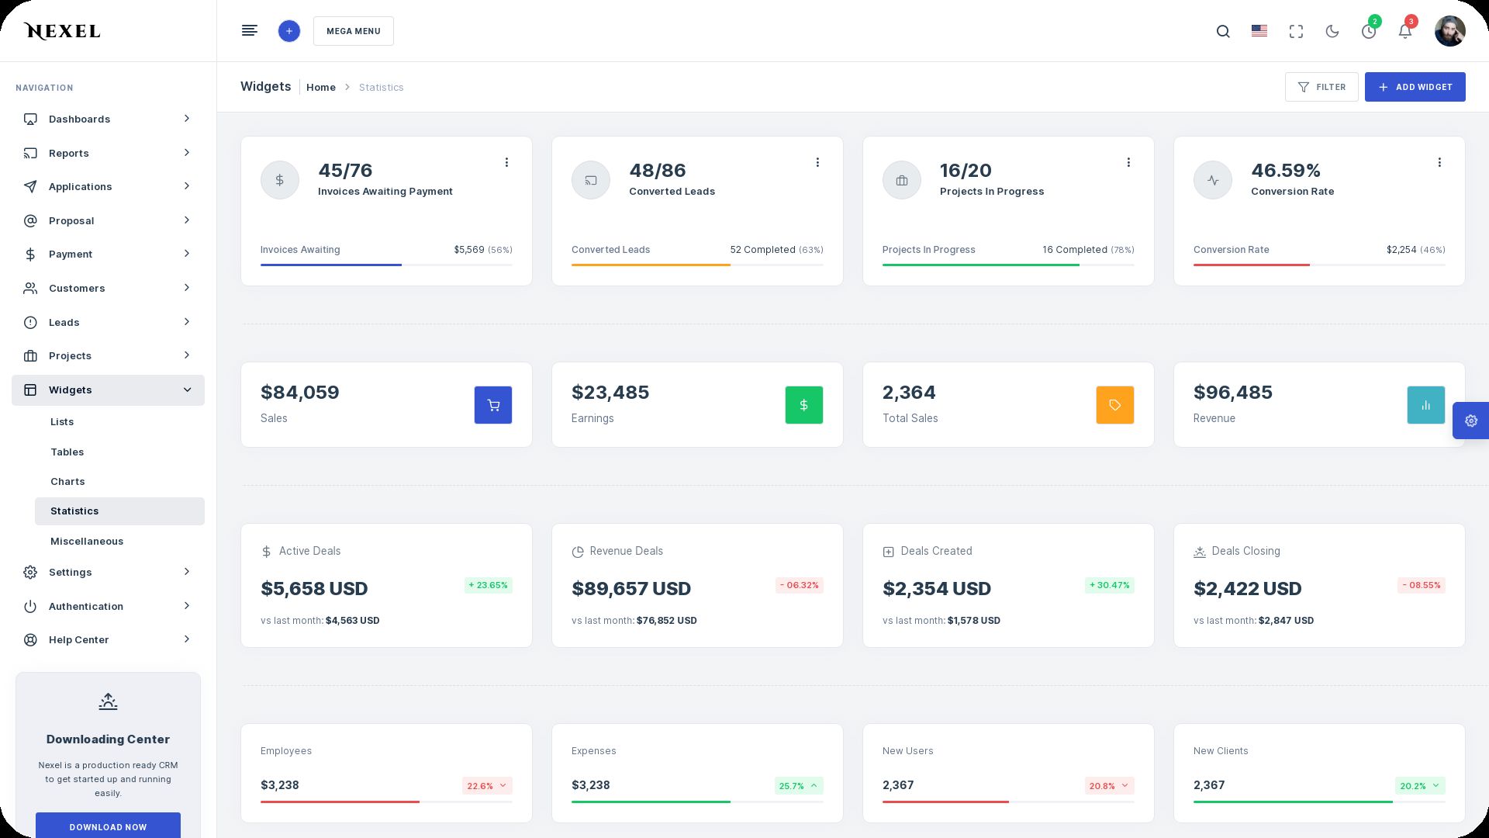Click the orange Total Sales tag icon
The height and width of the screenshot is (838, 1489).
tap(1114, 405)
